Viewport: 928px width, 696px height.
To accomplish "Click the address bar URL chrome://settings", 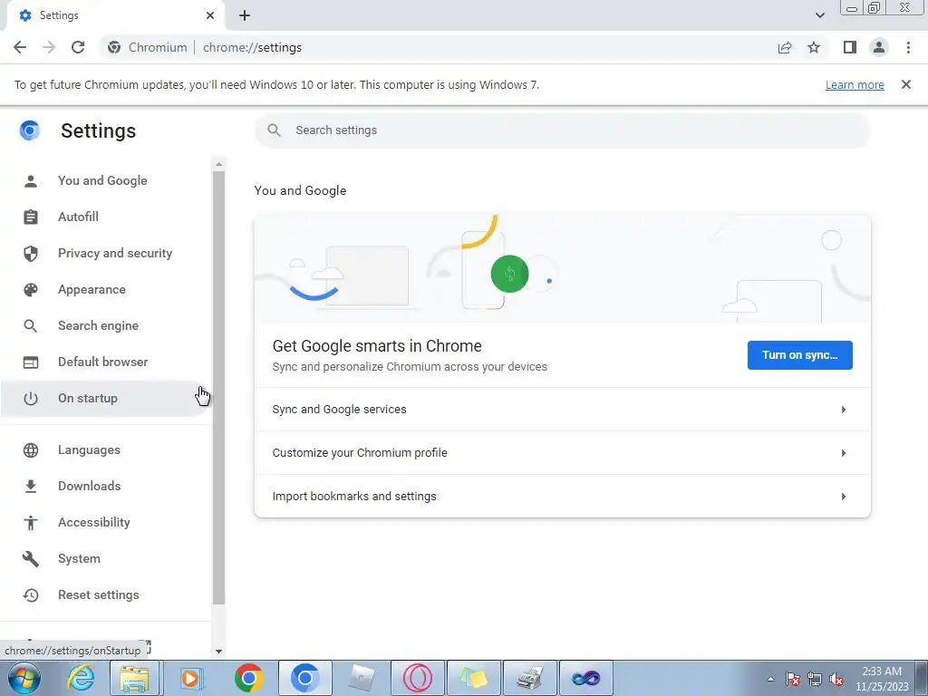I will pyautogui.click(x=252, y=47).
